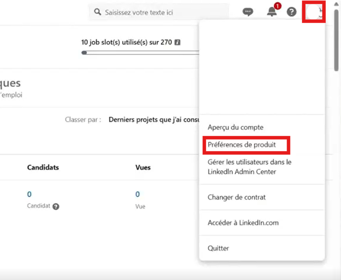Click the page vertical scrollbar thumb

pyautogui.click(x=336, y=40)
